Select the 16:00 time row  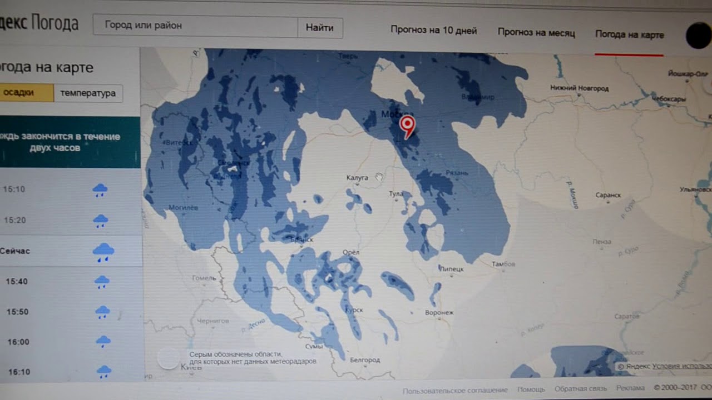[72, 342]
